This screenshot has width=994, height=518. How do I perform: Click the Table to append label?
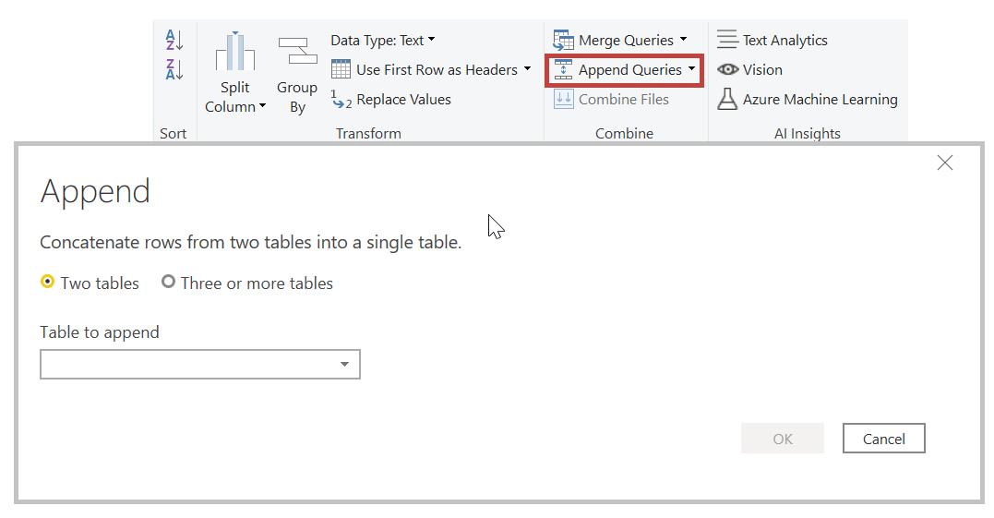click(x=100, y=332)
